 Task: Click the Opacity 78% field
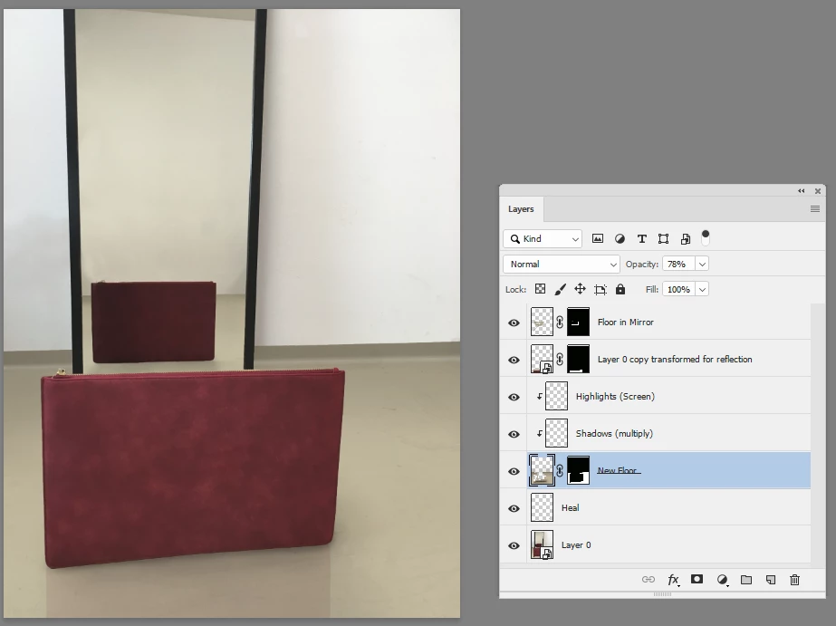point(678,264)
